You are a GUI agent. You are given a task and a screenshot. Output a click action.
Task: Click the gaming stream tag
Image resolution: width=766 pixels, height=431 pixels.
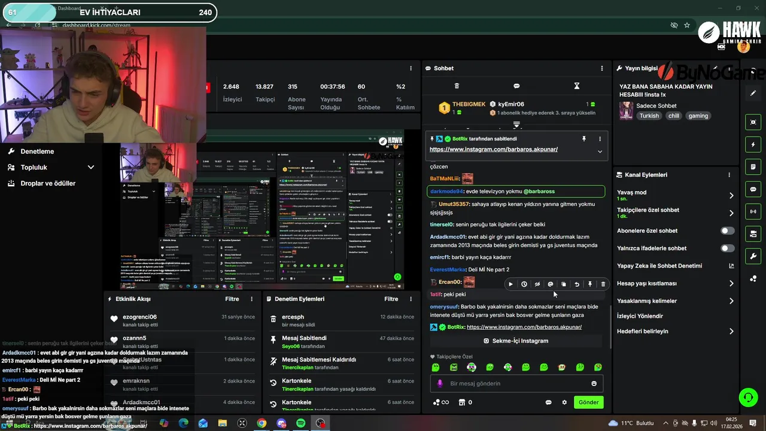698,116
